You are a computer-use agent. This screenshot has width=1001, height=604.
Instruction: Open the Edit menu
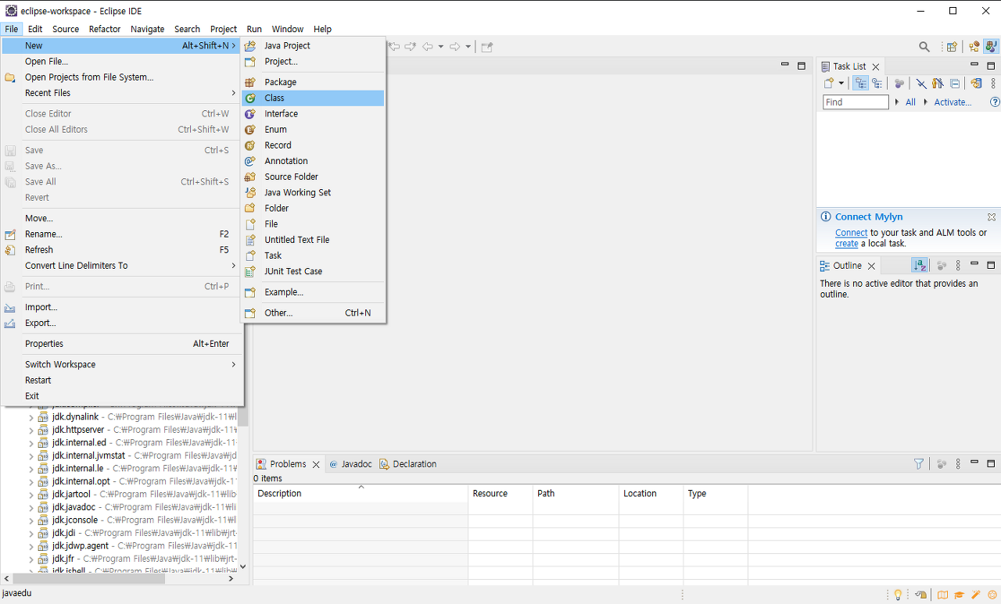coord(35,29)
